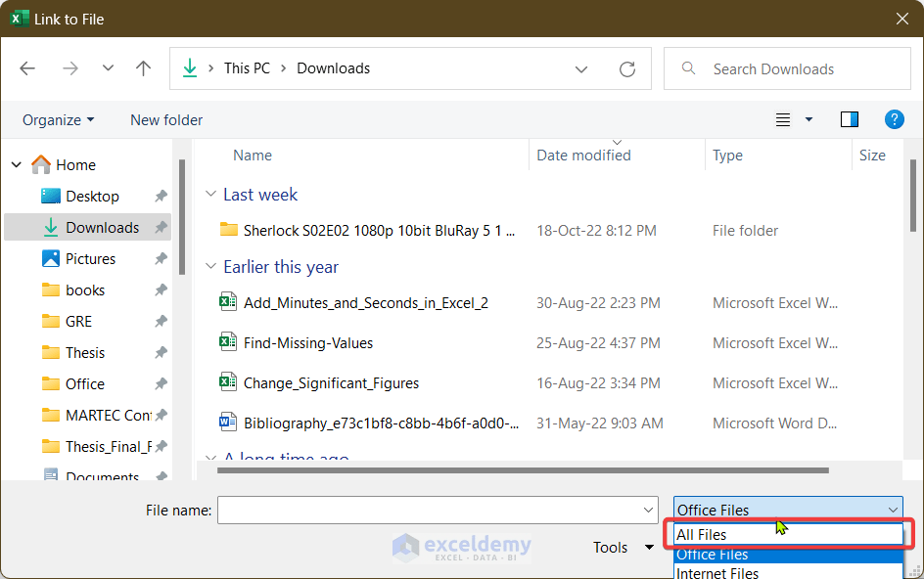The width and height of the screenshot is (924, 579).
Task: Open the Tools dropdown
Action: point(624,548)
